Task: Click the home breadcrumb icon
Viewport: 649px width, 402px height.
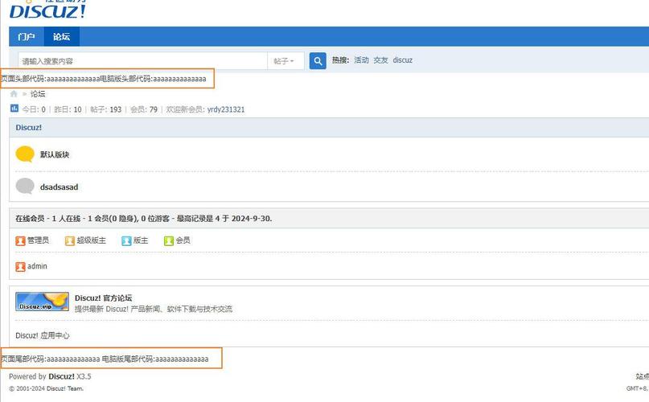Action: coord(14,94)
